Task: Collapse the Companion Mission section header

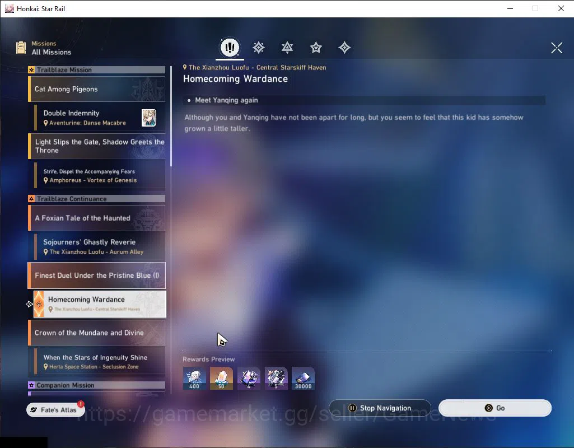Action: 97,385
